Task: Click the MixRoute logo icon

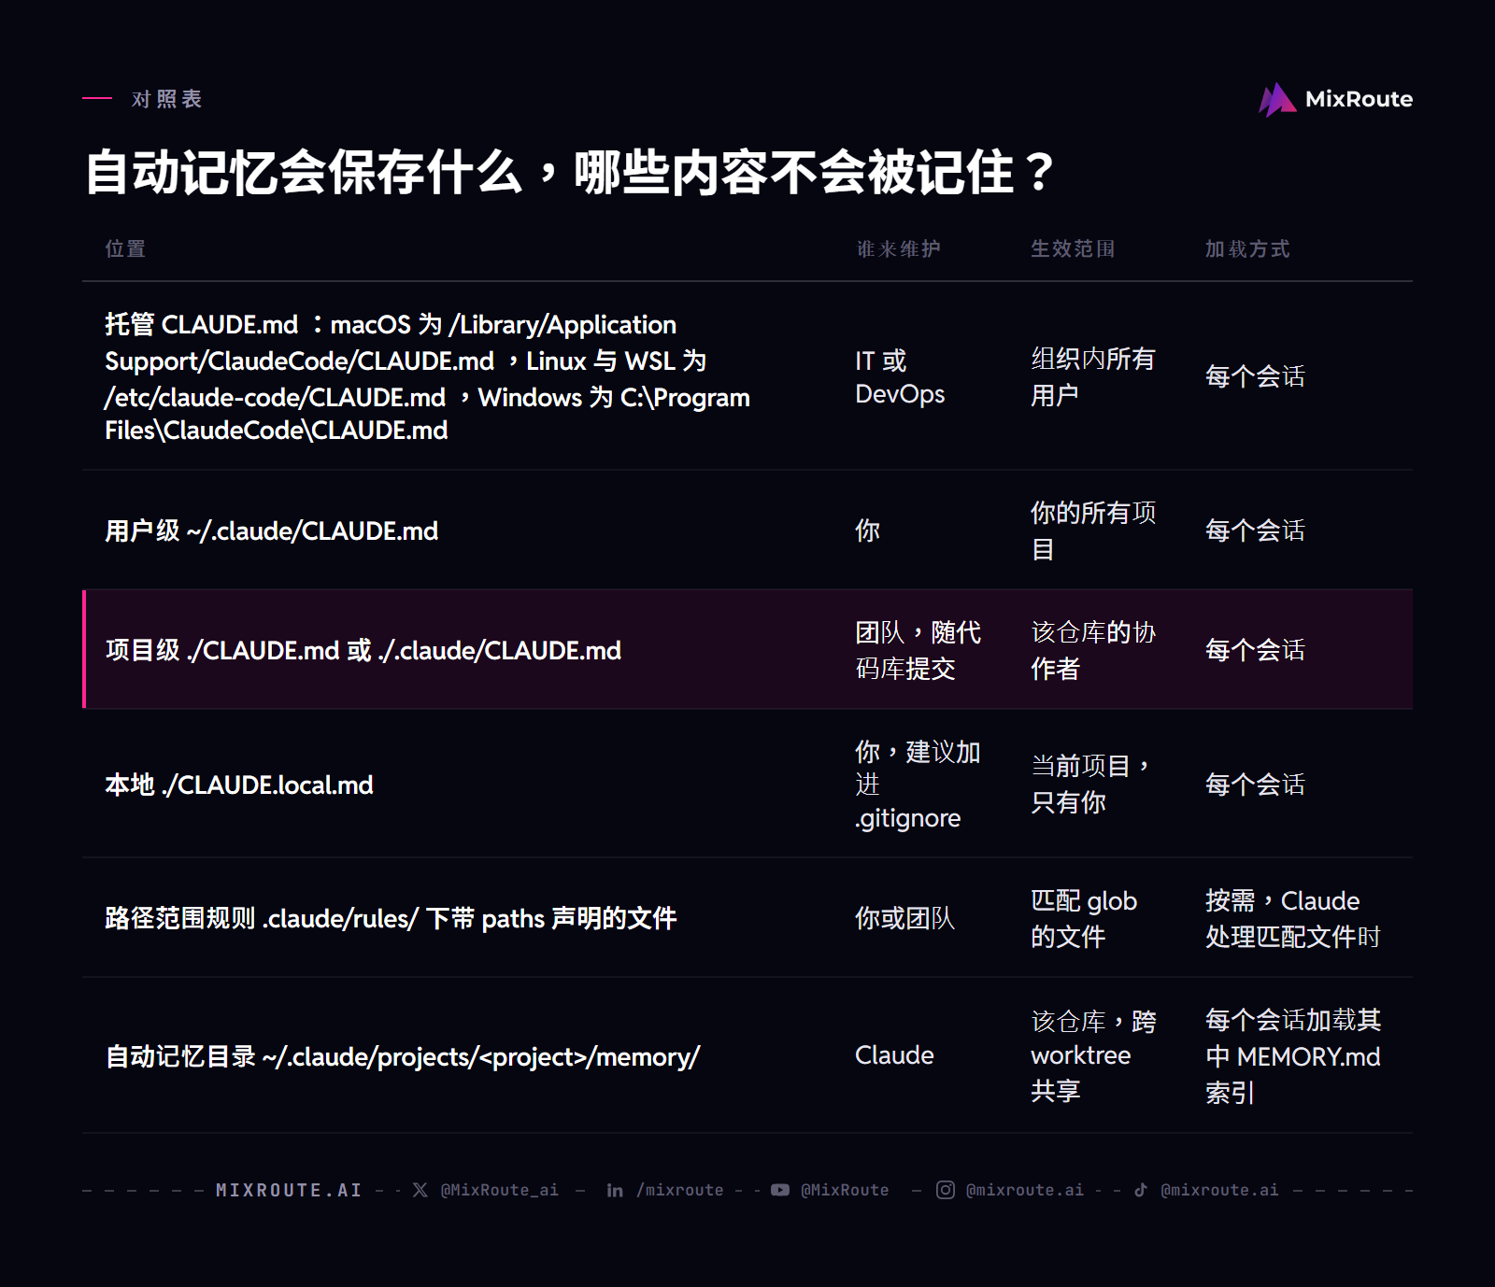Action: (1277, 100)
